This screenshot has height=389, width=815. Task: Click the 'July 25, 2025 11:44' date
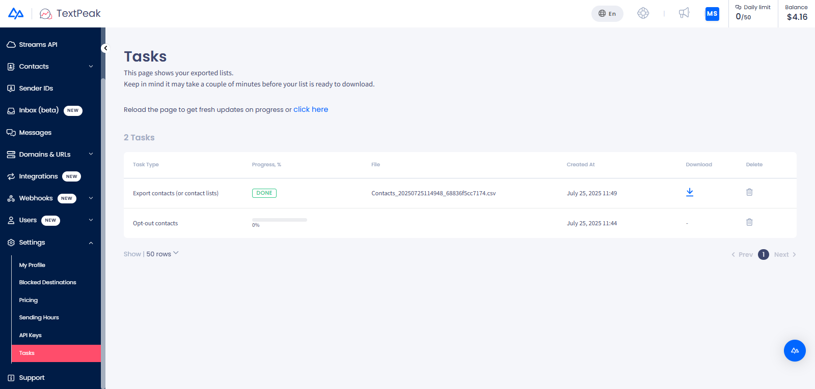pyautogui.click(x=592, y=223)
